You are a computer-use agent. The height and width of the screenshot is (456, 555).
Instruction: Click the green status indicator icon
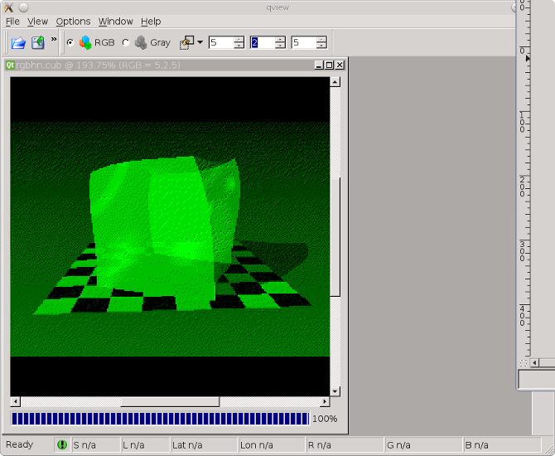[62, 445]
